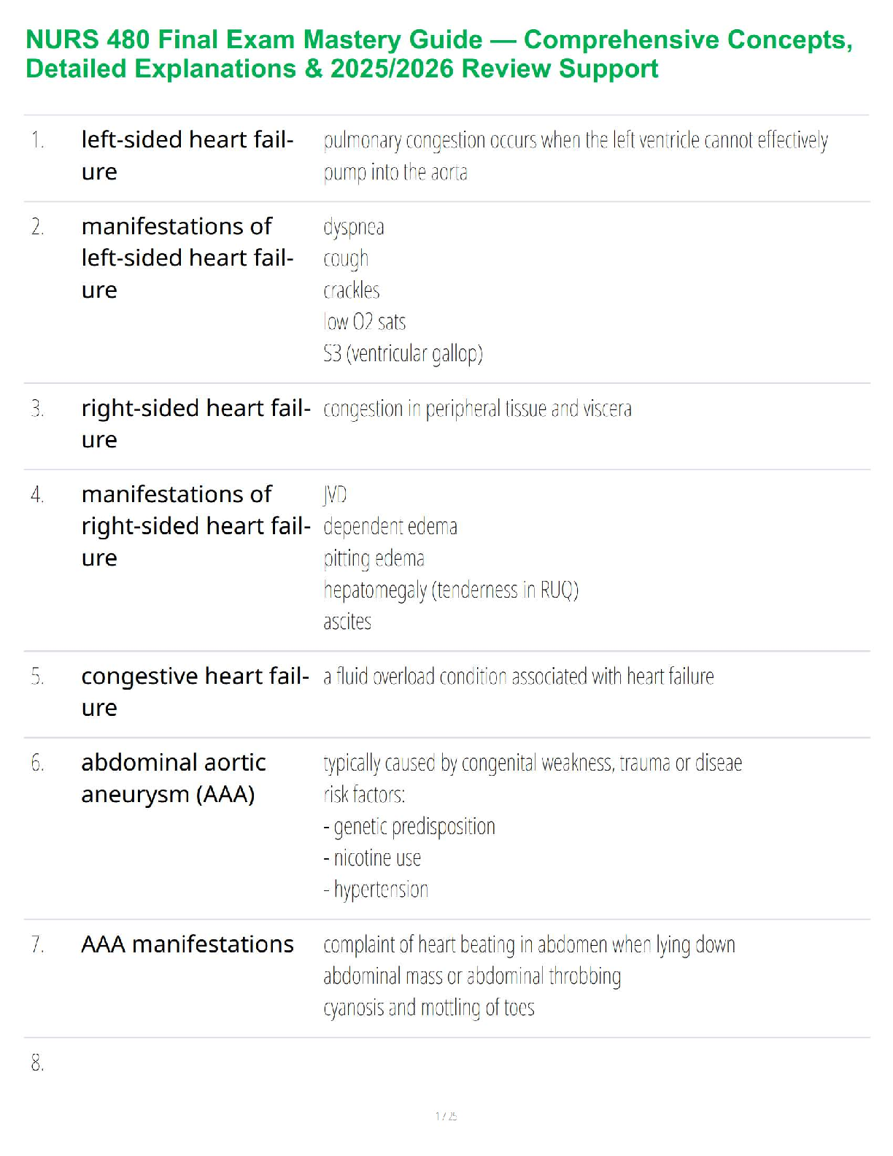Click "cyanosis and mottling of toes" line
Screen dimensions: 893x1156
coord(428,1008)
